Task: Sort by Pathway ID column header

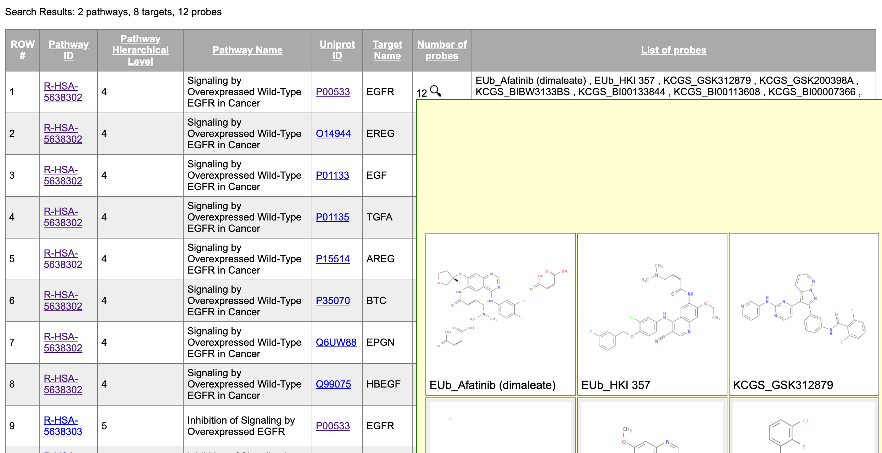Action: coord(68,50)
